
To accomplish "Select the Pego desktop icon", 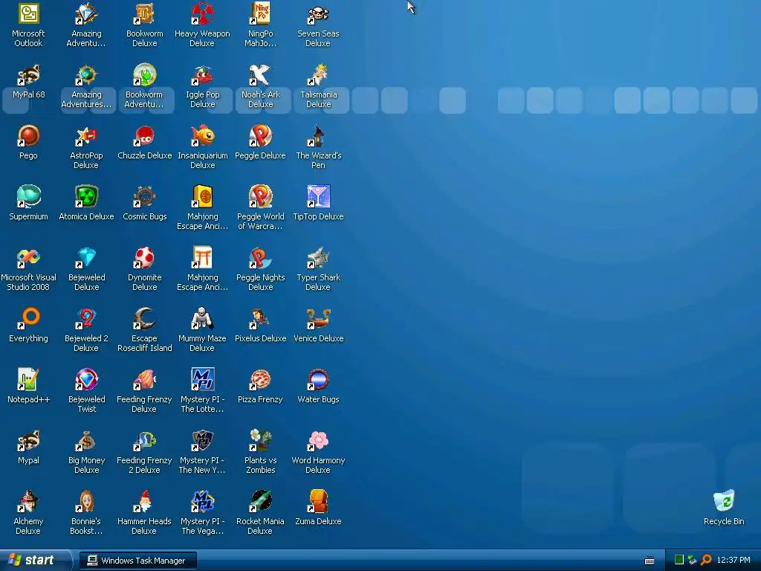I will pos(29,136).
